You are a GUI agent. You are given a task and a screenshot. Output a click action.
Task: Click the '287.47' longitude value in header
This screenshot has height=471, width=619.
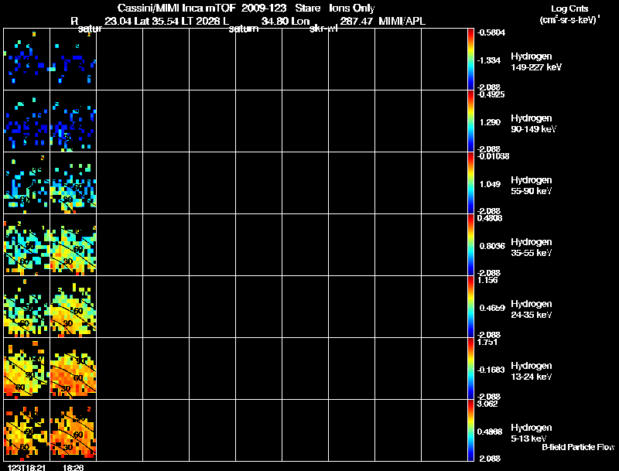tap(356, 22)
